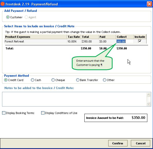Viewport: 153px width, 149px height.
Task: Select the Customer radio button
Action: 8,17
